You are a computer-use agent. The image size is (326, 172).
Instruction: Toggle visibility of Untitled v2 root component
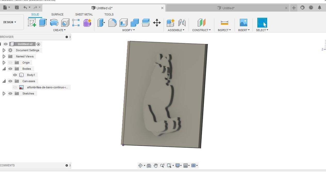pos(5,44)
